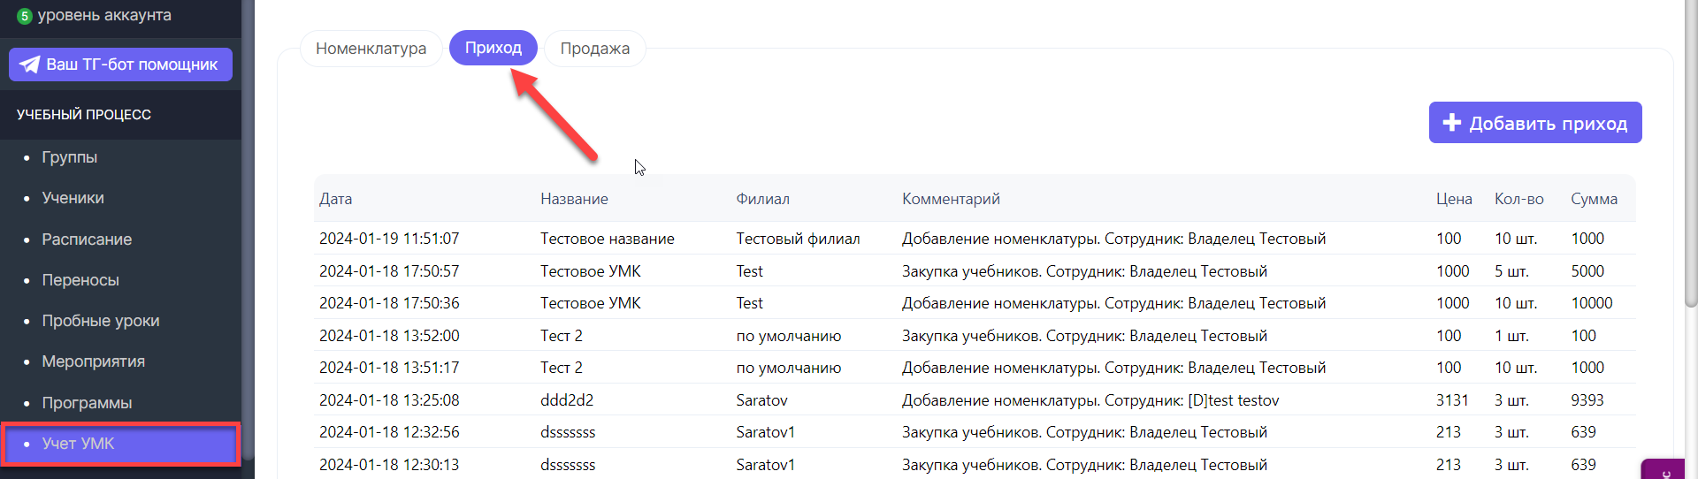
Task: Click sum value 5000
Action: tap(1587, 271)
